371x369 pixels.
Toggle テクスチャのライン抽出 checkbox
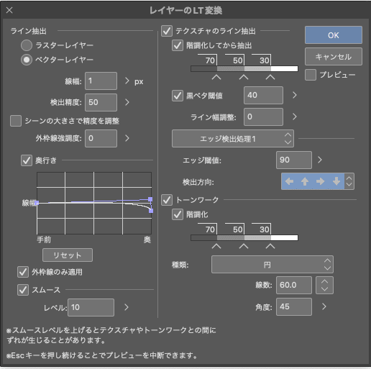click(167, 31)
